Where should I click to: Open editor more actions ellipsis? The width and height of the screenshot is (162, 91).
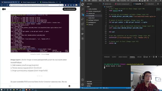click(x=161, y=4)
